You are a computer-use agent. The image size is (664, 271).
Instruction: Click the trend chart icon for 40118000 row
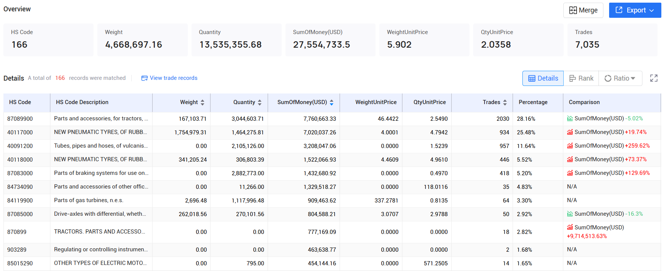(x=570, y=159)
